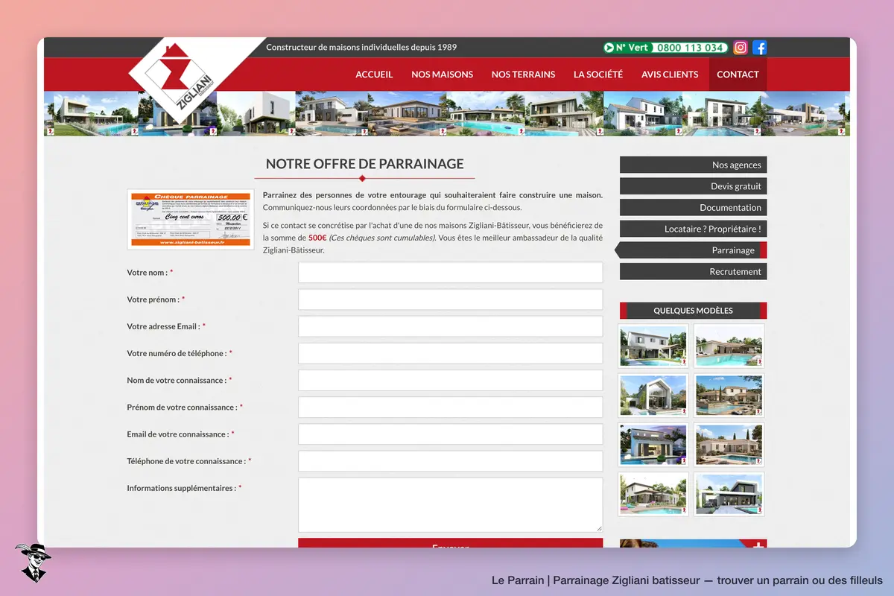
Task: Click the NOTRE OFFRE DE PARRAINAGE heading
Action: (x=365, y=164)
